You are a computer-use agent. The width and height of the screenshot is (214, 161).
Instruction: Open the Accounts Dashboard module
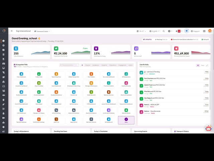(x=109, y=75)
